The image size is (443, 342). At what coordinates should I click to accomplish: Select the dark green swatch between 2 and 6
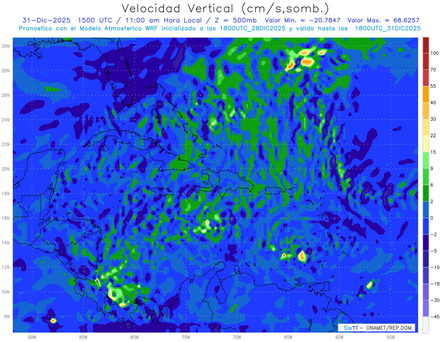(426, 193)
